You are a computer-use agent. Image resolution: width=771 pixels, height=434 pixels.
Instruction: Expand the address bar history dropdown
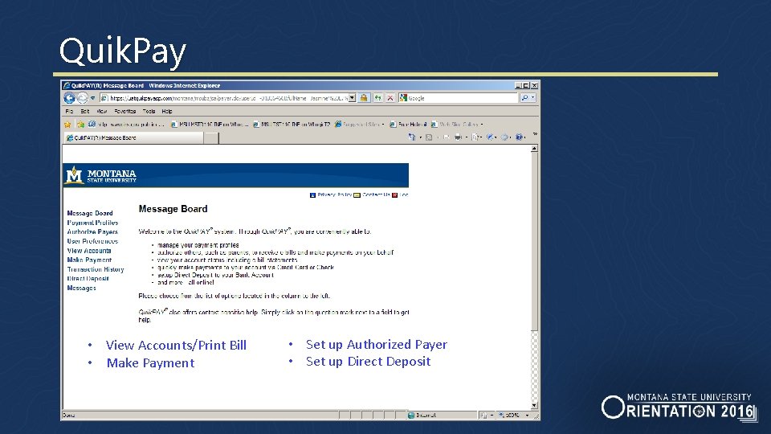[352, 98]
